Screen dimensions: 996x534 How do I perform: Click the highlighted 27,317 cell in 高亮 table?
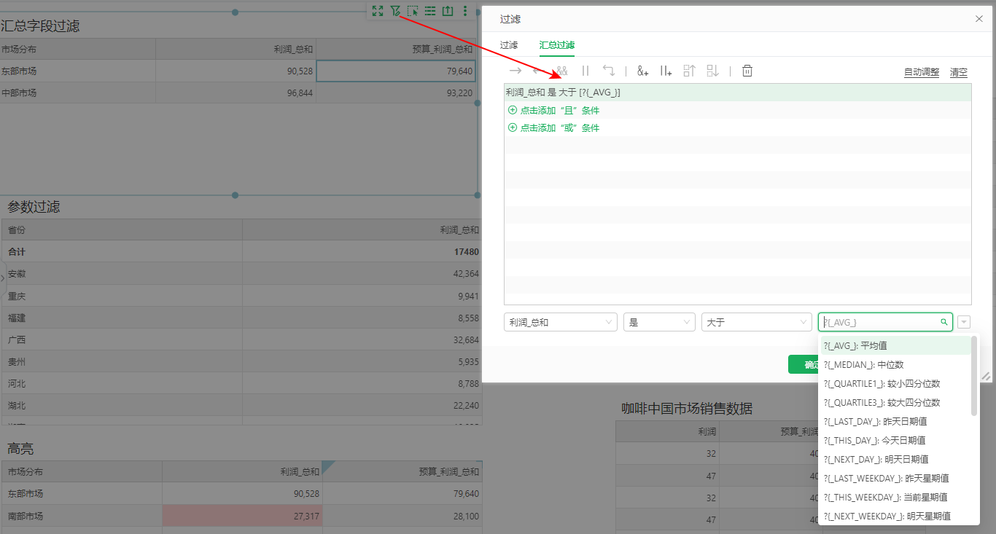tap(242, 516)
